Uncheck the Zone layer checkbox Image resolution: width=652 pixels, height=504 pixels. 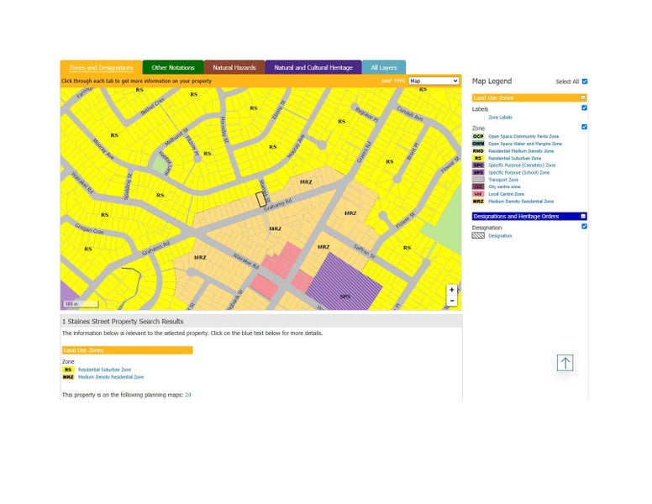tap(584, 127)
